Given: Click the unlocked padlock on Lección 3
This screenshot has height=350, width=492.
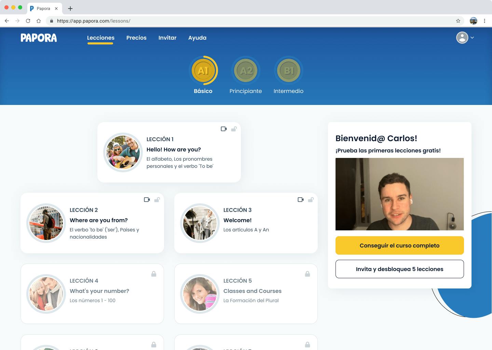Looking at the screenshot, I should coord(311,200).
